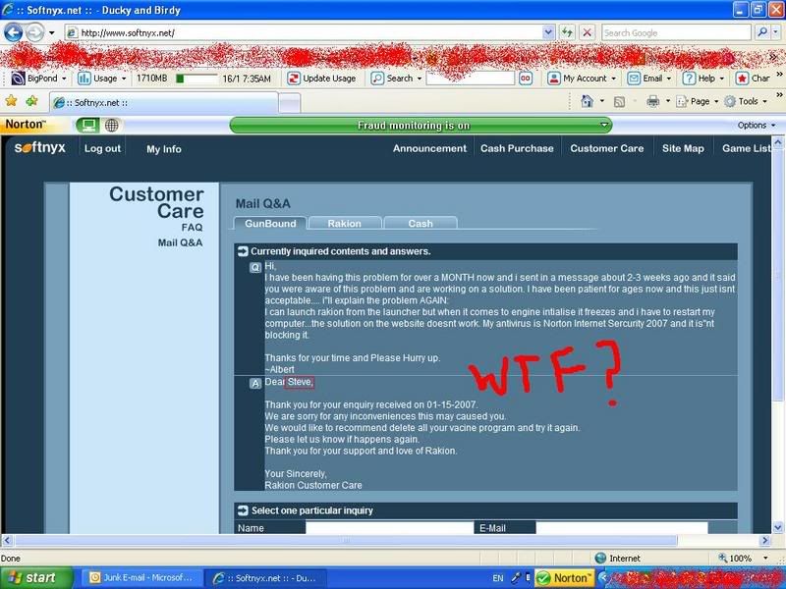This screenshot has width=786, height=589.
Task: Click the Log out link
Action: click(x=102, y=148)
